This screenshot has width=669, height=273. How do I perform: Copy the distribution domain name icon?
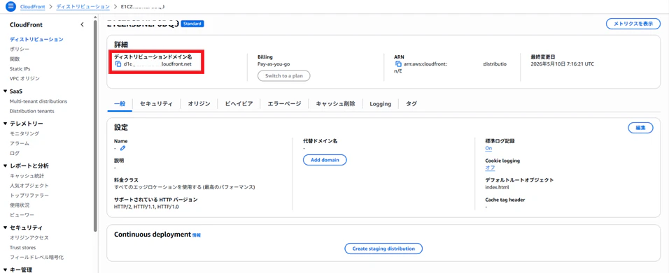pos(118,64)
